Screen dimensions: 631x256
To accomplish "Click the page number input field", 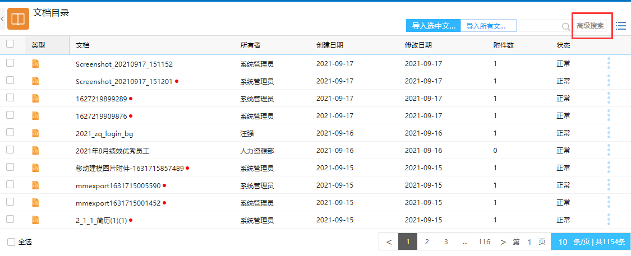I will pos(529,242).
